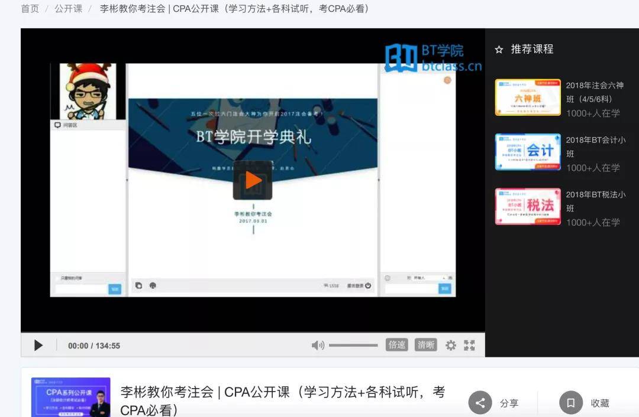Mute audio with the speaker icon
The height and width of the screenshot is (417, 639).
[x=318, y=346]
